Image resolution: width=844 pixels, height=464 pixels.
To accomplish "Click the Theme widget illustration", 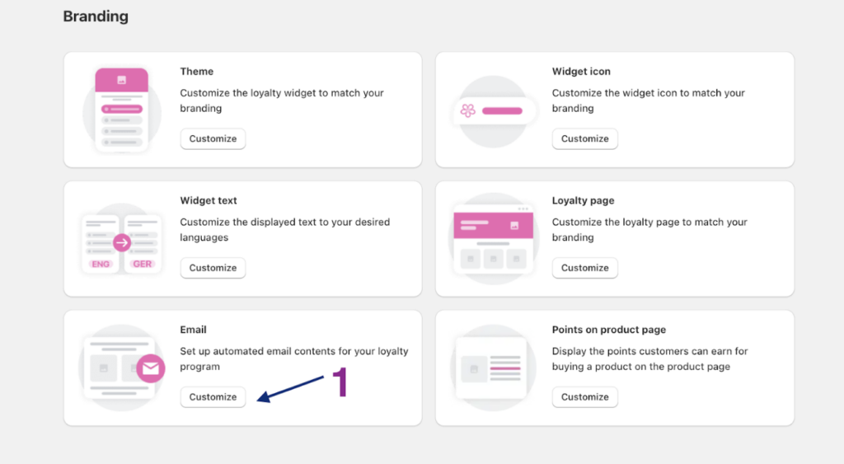I will (122, 110).
